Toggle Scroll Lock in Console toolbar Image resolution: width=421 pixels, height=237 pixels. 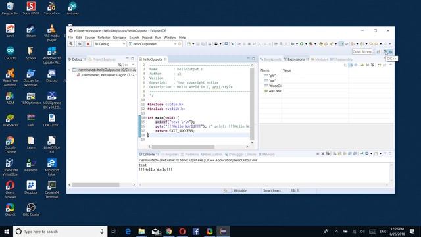(339, 154)
